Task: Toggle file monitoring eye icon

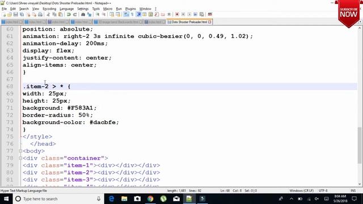Action: (x=169, y=15)
